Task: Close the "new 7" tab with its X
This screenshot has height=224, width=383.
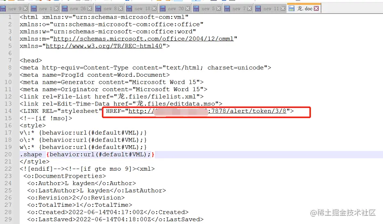Action: point(249,9)
